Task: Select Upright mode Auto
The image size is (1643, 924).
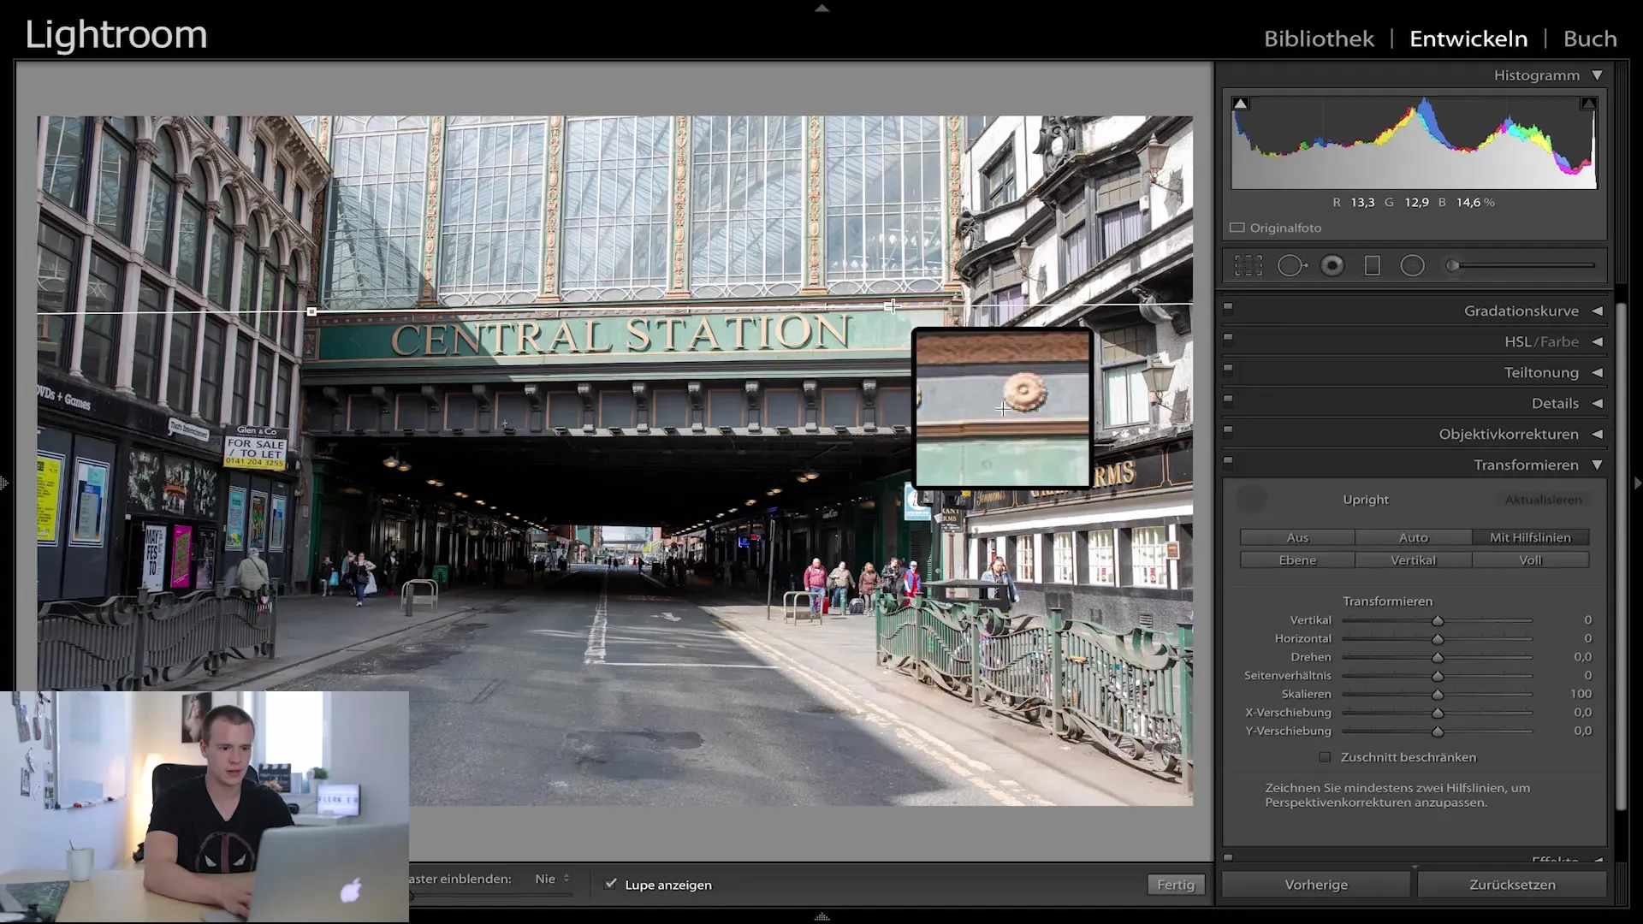Action: pos(1414,537)
